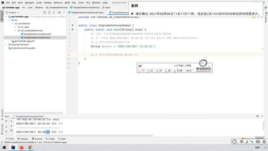268x151 pixels.
Task: Toggle soft-wrap icon in Run panel
Action: [11, 130]
